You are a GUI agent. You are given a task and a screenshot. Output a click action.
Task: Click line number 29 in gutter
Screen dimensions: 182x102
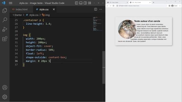tap(16, 35)
